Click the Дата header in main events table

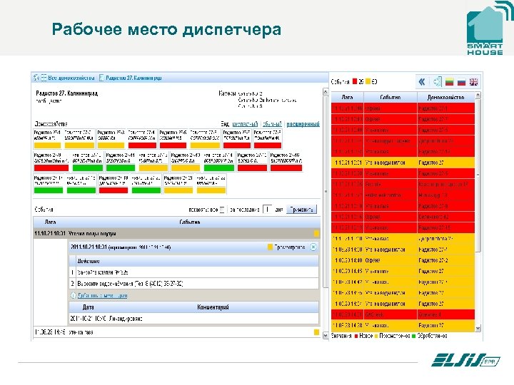(50, 222)
